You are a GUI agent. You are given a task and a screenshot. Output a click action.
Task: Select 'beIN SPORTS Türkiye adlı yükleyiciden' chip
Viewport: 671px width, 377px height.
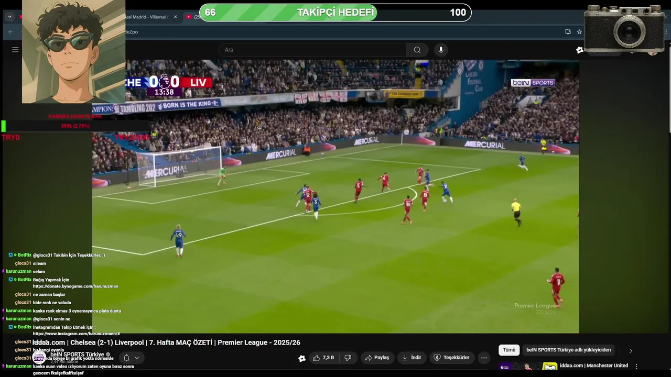pyautogui.click(x=568, y=350)
